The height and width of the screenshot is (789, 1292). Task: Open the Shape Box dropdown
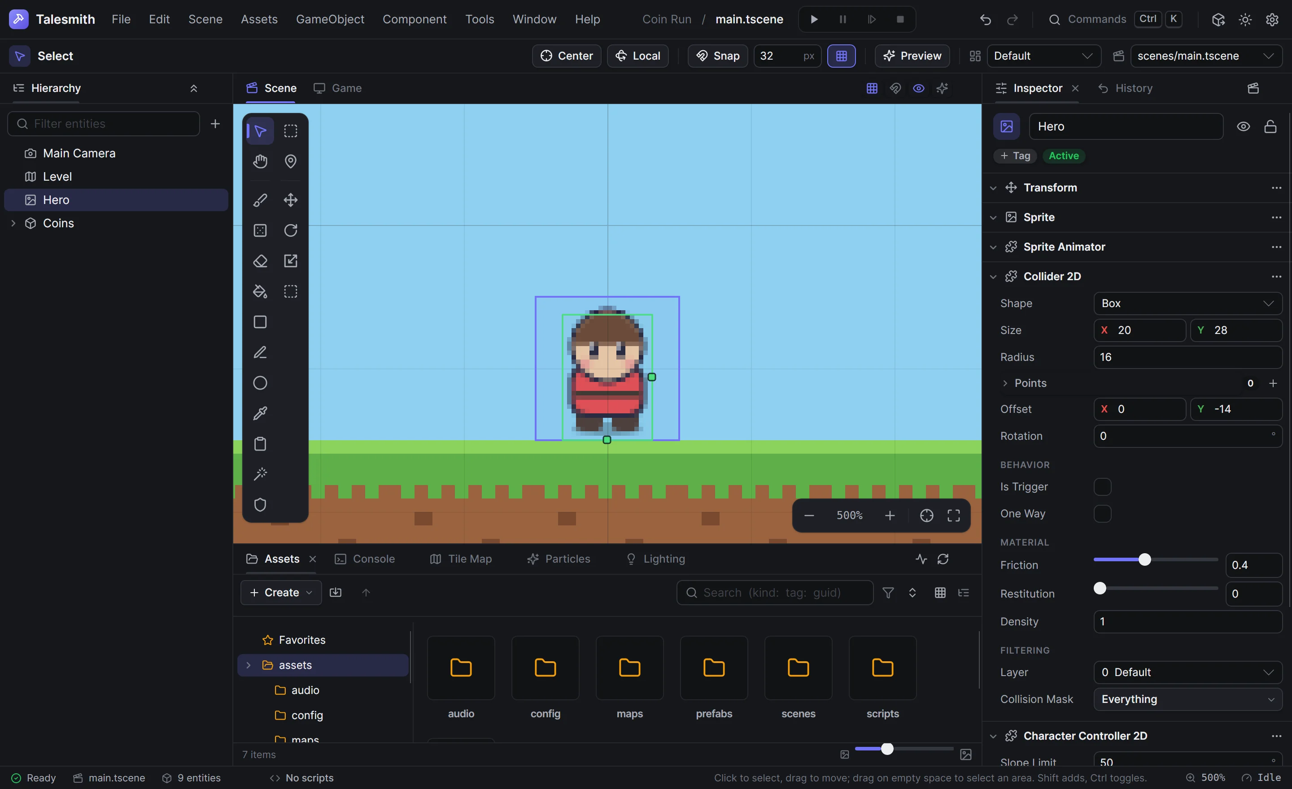[1188, 303]
